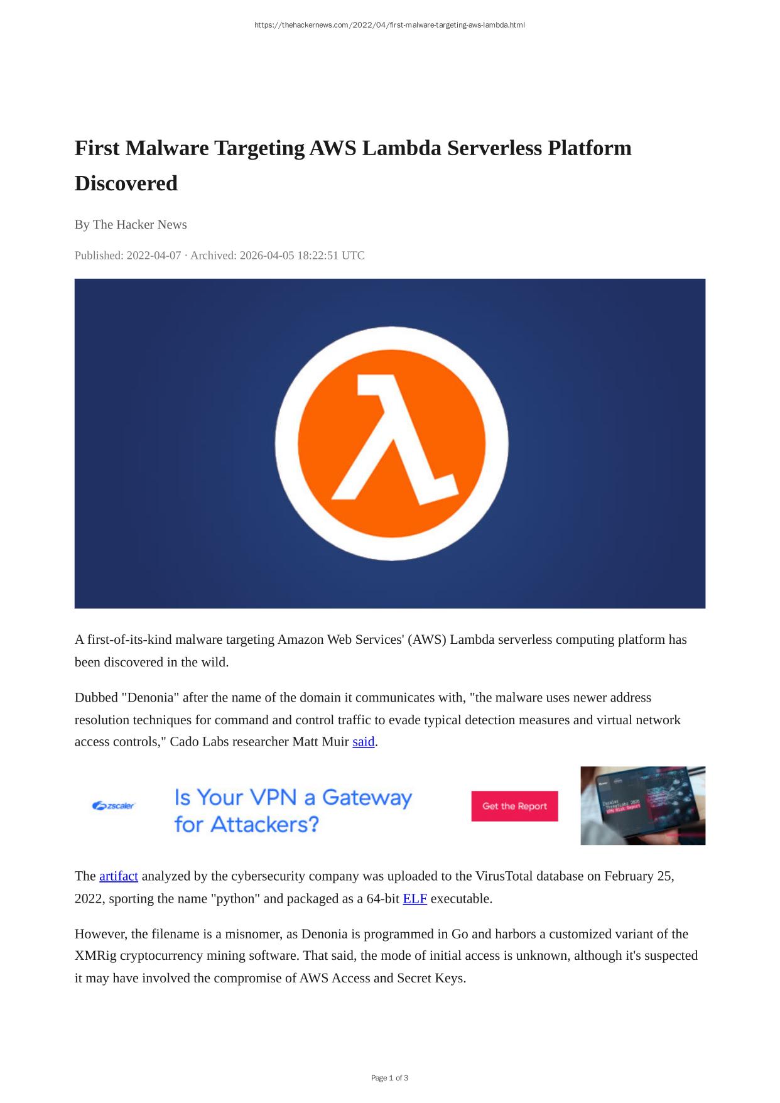Screen dimensions: 780x1103
Task: Click the Zscaler logo in the ad
Action: 114,806
